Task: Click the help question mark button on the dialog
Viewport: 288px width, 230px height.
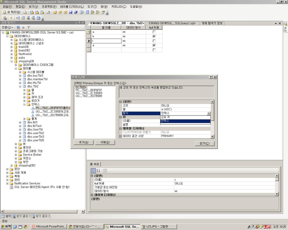Action: point(211,77)
